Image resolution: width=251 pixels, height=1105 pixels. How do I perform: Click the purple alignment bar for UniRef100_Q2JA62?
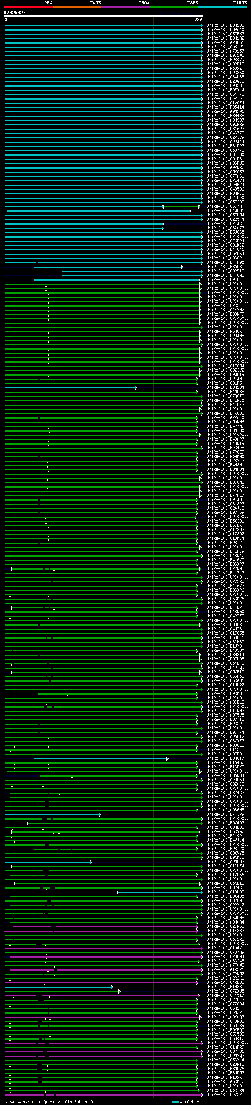pos(105,927)
